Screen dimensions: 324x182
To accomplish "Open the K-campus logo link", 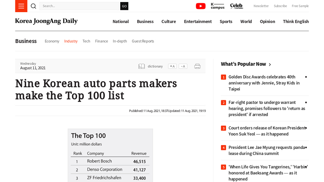I will point(217,6).
